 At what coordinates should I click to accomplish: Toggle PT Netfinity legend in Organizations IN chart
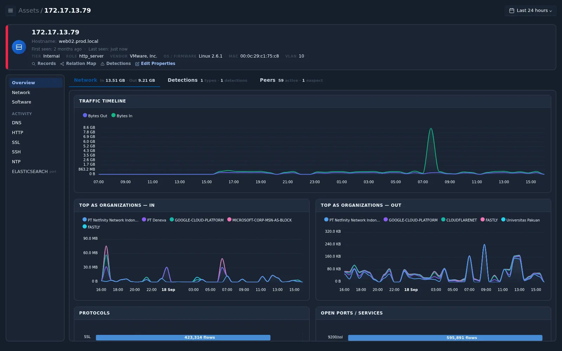click(111, 220)
